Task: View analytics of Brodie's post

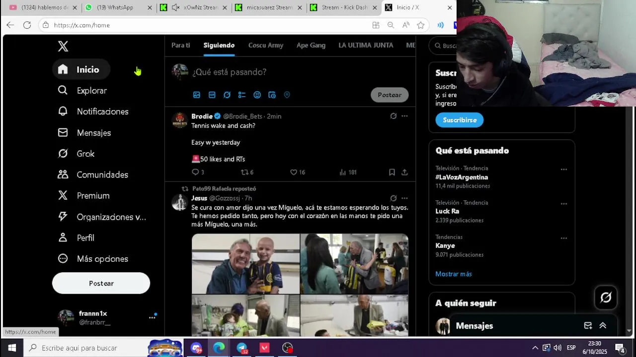Action: (x=348, y=172)
